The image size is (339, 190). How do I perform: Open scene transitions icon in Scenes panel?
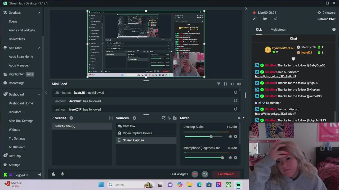pos(111,118)
